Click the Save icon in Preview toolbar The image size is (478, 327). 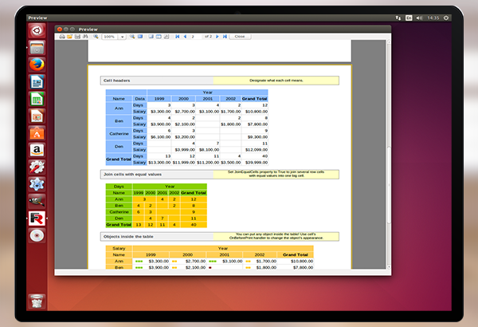pyautogui.click(x=77, y=37)
